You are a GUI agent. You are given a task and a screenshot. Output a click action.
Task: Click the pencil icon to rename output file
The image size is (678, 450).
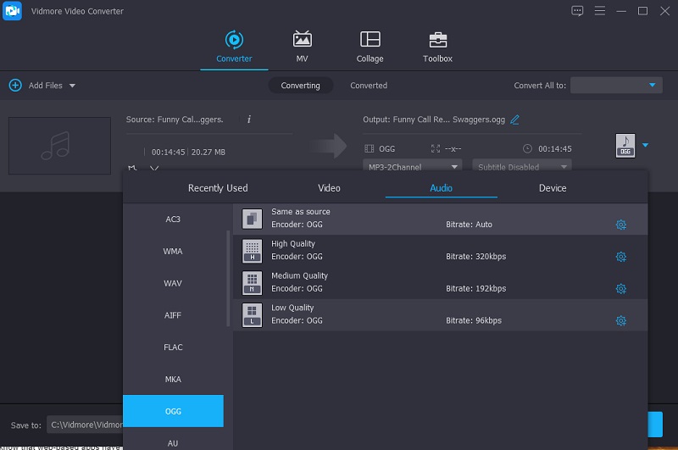[514, 119]
